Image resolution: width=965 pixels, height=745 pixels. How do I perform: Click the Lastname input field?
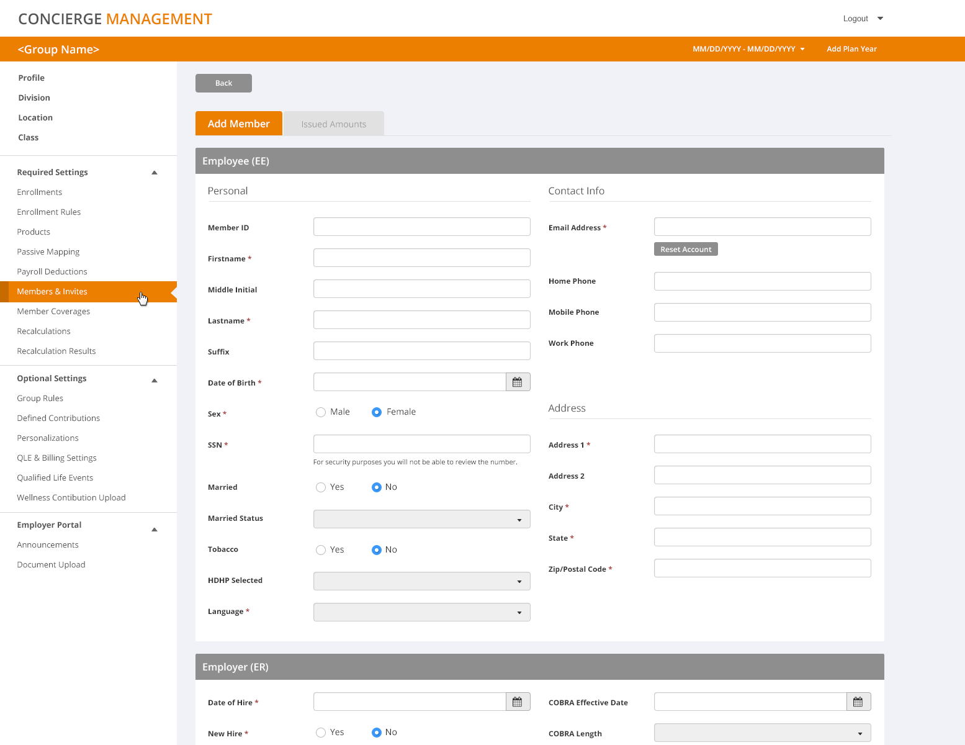click(x=422, y=320)
